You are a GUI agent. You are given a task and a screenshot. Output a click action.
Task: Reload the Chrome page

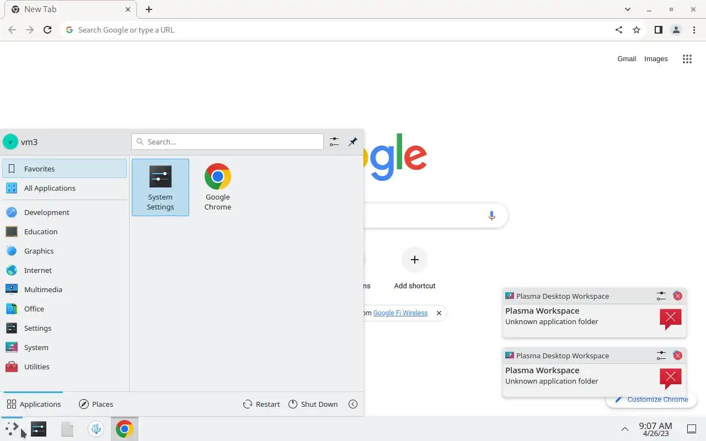coord(47,30)
